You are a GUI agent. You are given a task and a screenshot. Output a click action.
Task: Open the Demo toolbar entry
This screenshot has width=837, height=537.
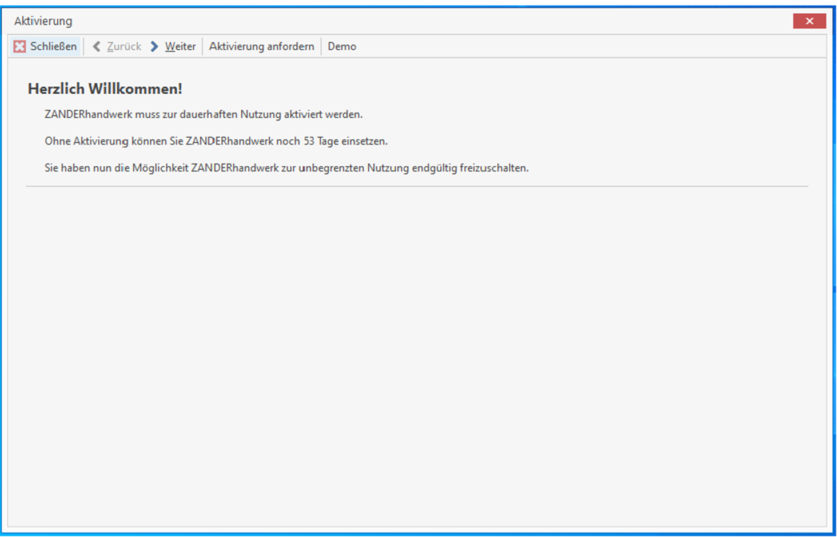pos(342,47)
